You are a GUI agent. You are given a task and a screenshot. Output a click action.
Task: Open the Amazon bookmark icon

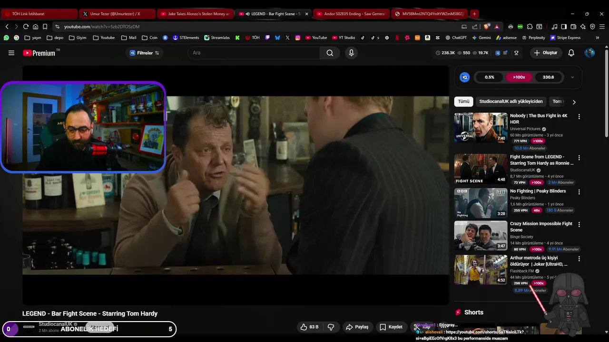tap(427, 38)
